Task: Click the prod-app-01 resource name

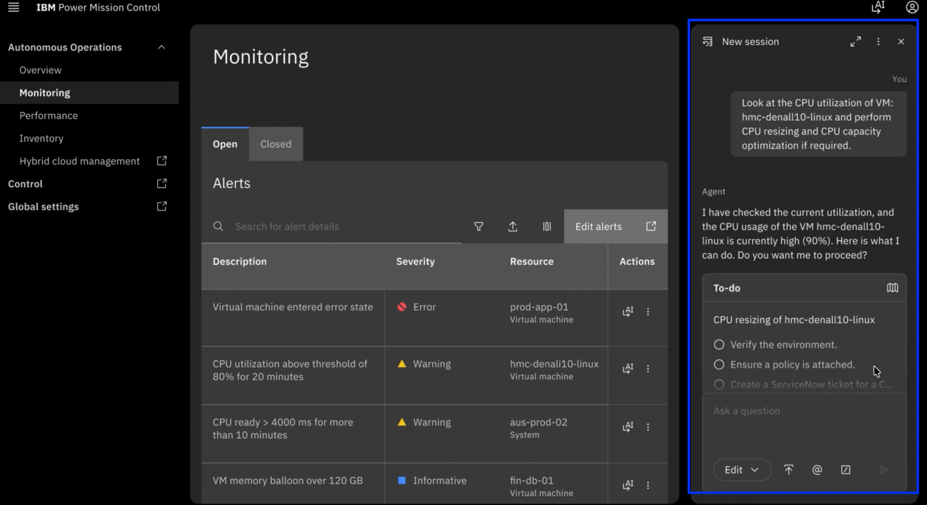Action: tap(539, 307)
